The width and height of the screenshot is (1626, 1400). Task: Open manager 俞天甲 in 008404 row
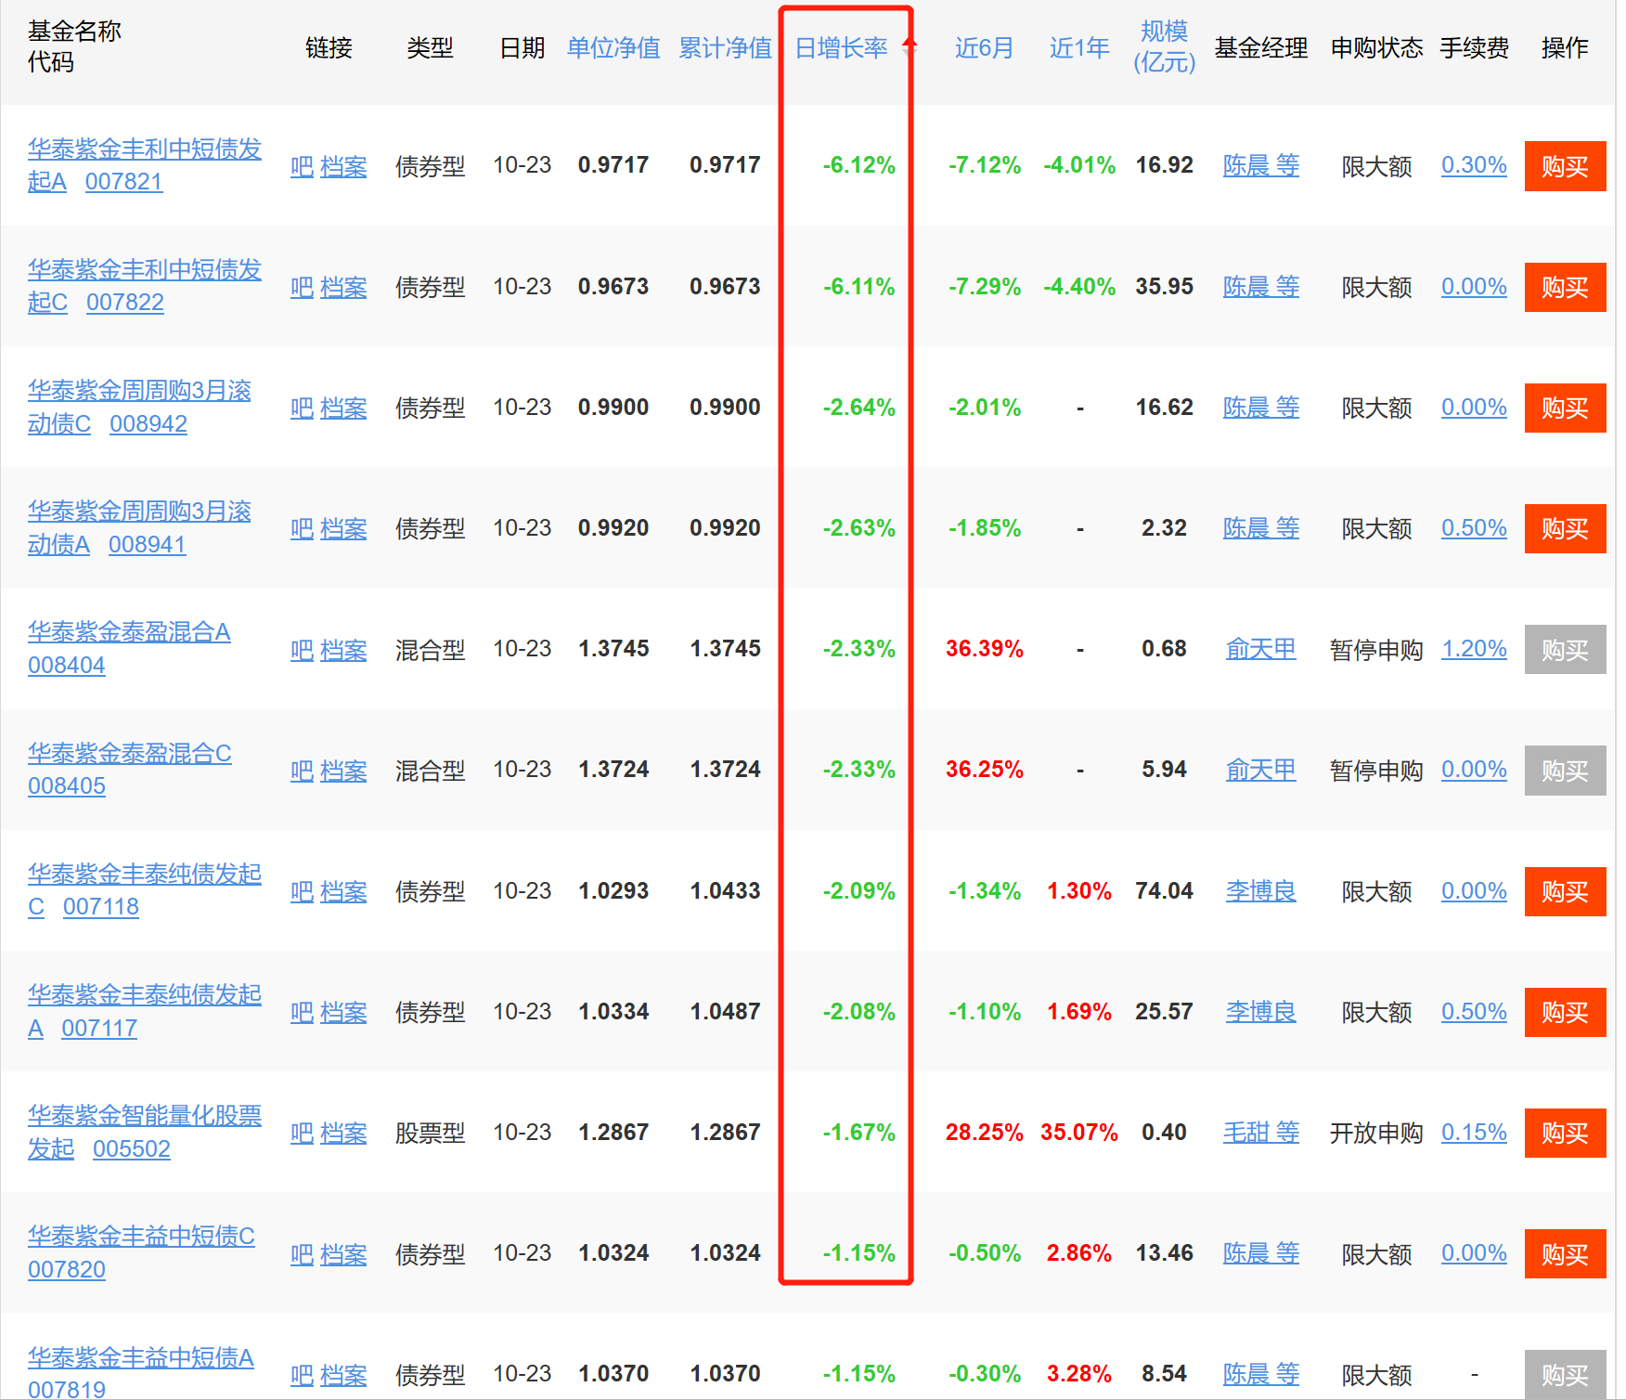tap(1260, 649)
